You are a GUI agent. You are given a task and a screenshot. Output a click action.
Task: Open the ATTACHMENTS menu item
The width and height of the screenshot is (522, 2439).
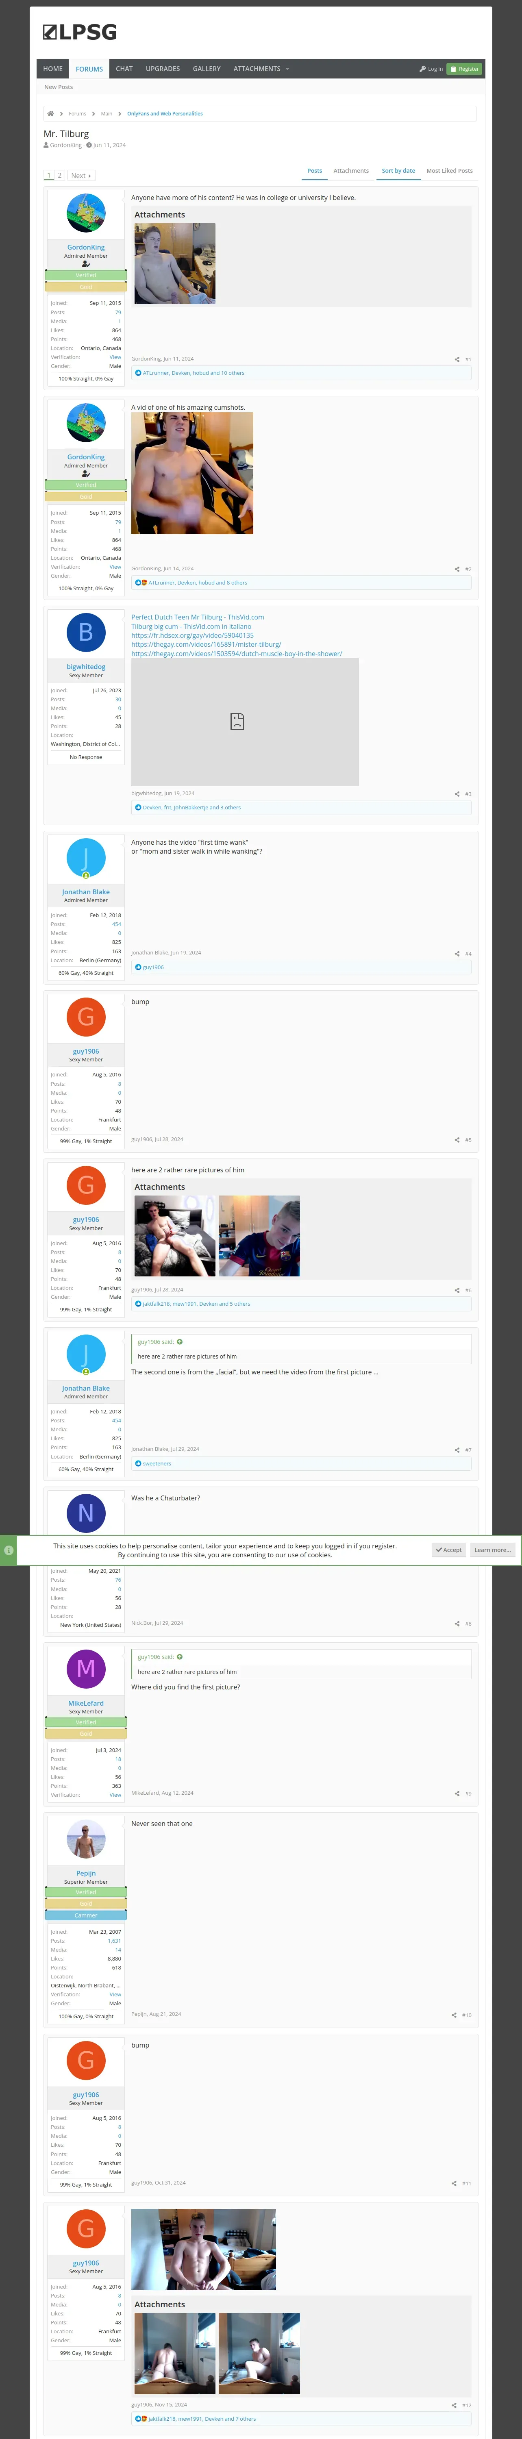pyautogui.click(x=257, y=69)
